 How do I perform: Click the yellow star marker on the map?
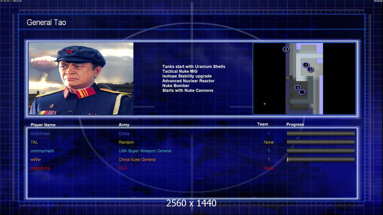tap(264, 104)
